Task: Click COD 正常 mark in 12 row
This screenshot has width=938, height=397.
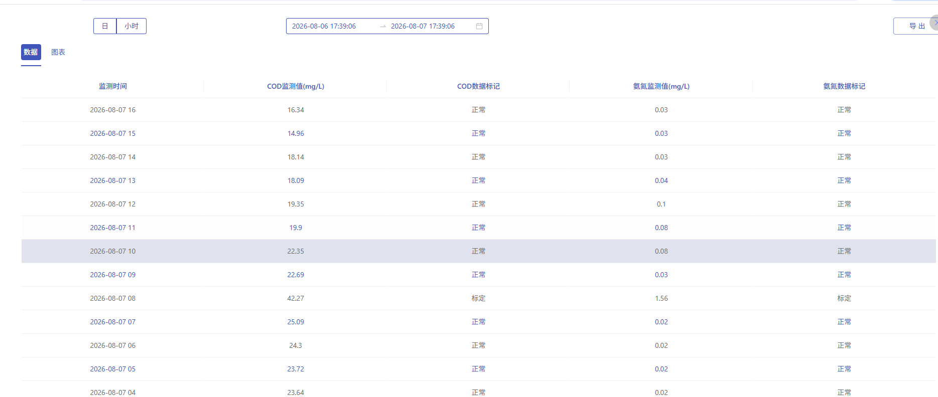Action: coord(478,204)
